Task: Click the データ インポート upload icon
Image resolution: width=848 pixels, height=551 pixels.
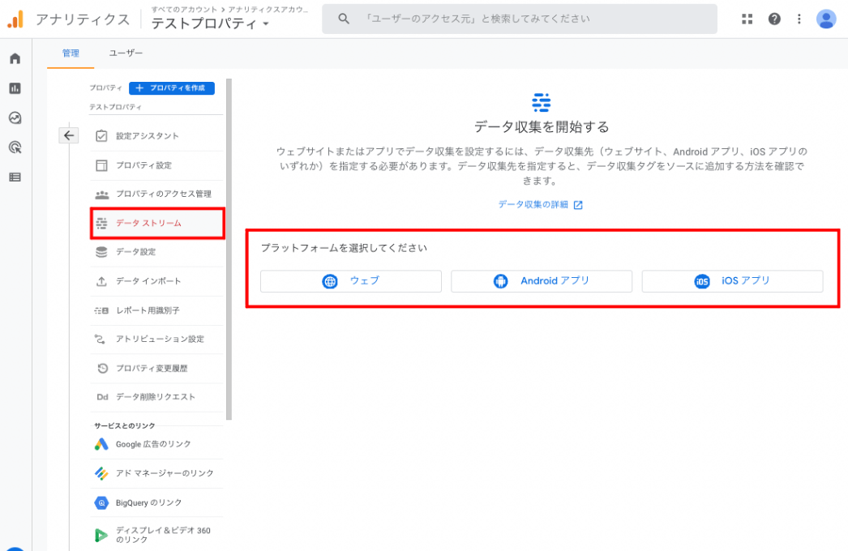Action: 101,281
